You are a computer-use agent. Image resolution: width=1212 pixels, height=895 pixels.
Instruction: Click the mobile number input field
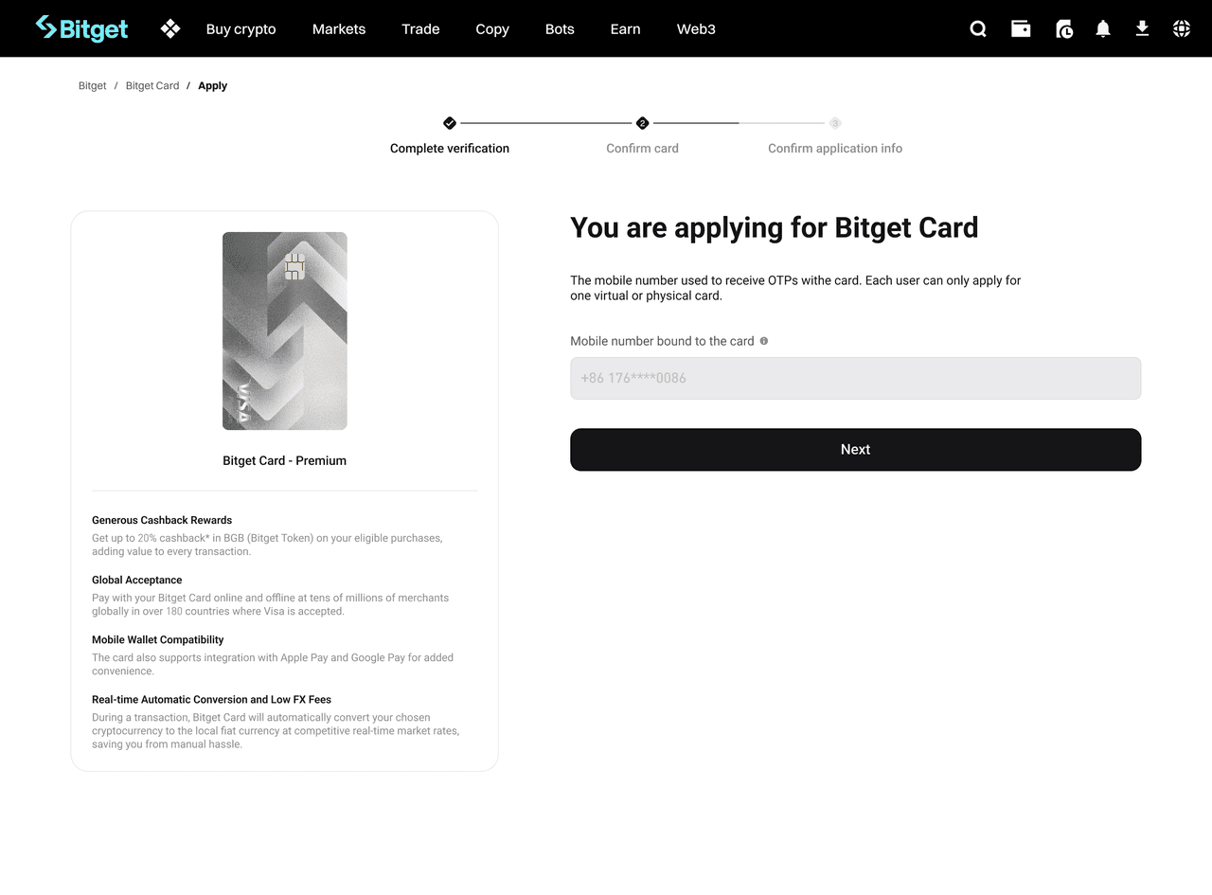855,378
